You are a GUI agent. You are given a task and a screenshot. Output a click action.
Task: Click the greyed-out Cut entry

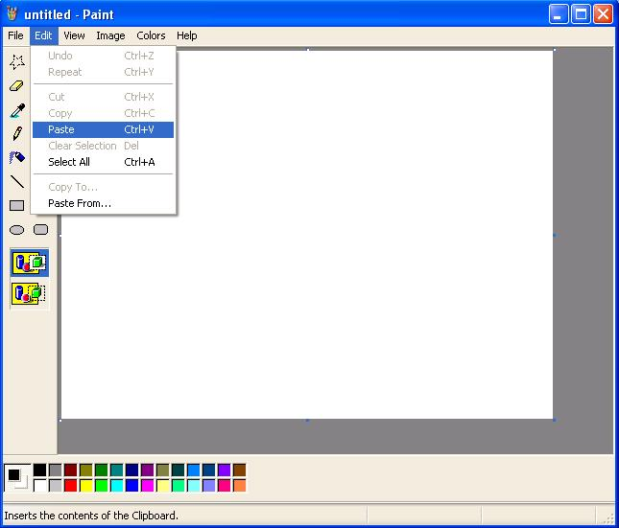click(x=103, y=97)
